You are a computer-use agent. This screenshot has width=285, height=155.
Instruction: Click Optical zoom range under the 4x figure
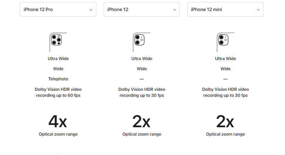tap(58, 134)
